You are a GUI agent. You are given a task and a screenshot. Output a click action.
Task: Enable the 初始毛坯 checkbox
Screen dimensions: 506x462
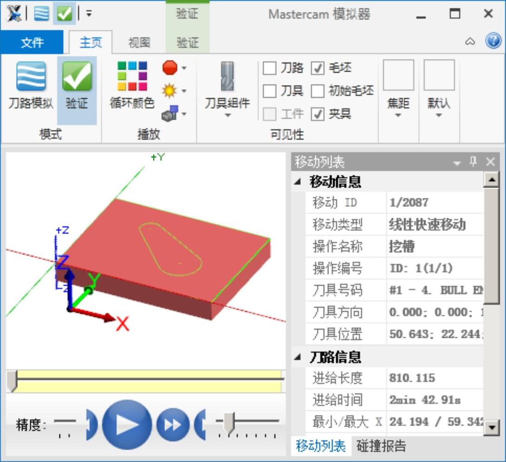pos(318,91)
